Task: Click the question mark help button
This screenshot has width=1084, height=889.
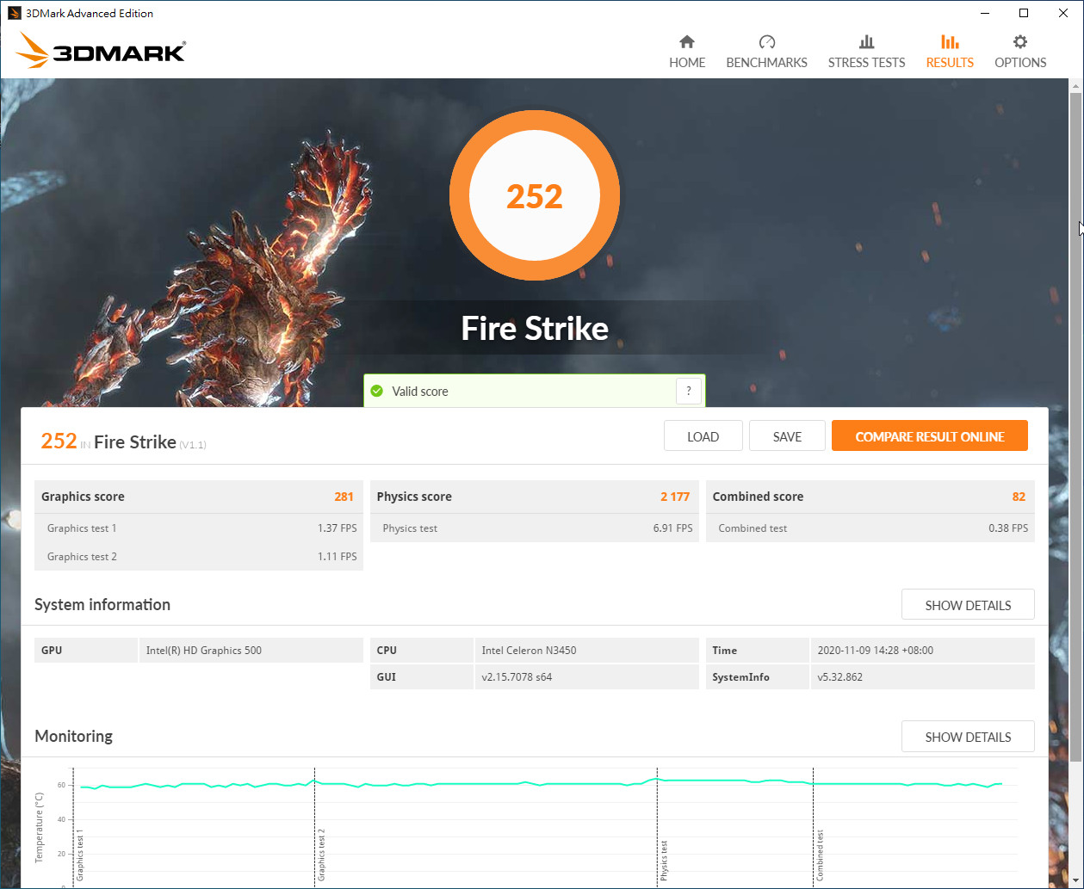Action: click(x=688, y=392)
